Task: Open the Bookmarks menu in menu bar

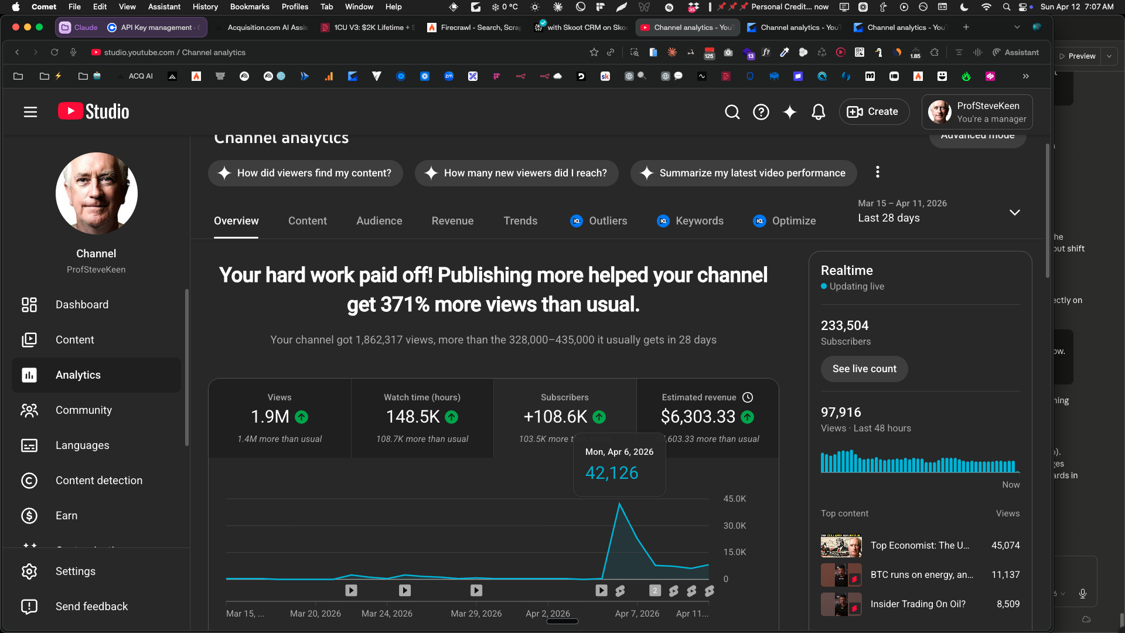Action: (250, 6)
